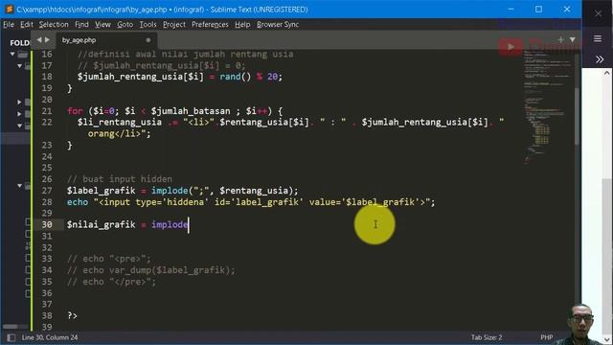Click scroll up arrow in right panel

point(606,73)
